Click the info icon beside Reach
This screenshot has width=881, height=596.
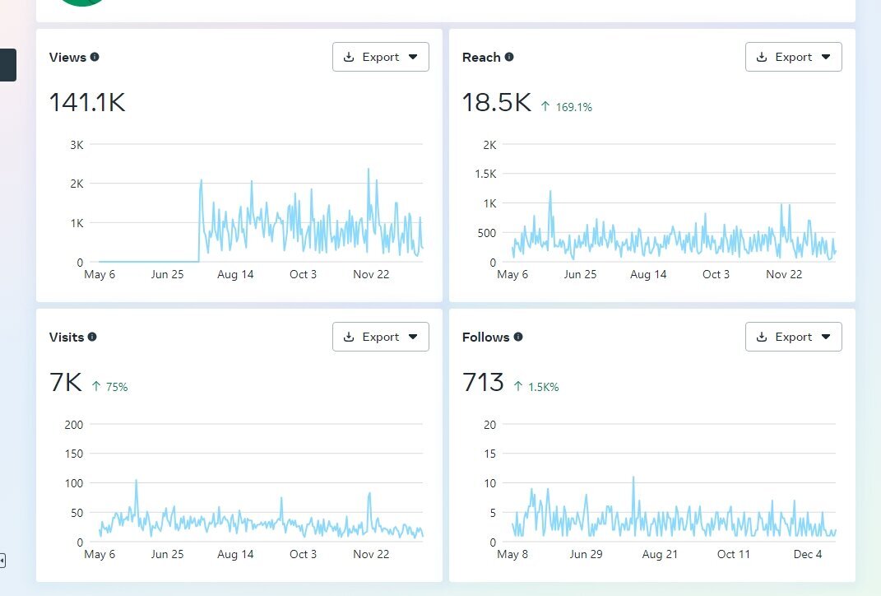(x=509, y=58)
